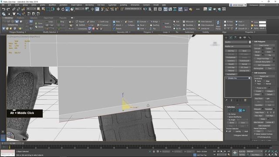This screenshot has width=279, height=157.
Task: Click the Illum color swatch in Properties
Action: [262, 25]
